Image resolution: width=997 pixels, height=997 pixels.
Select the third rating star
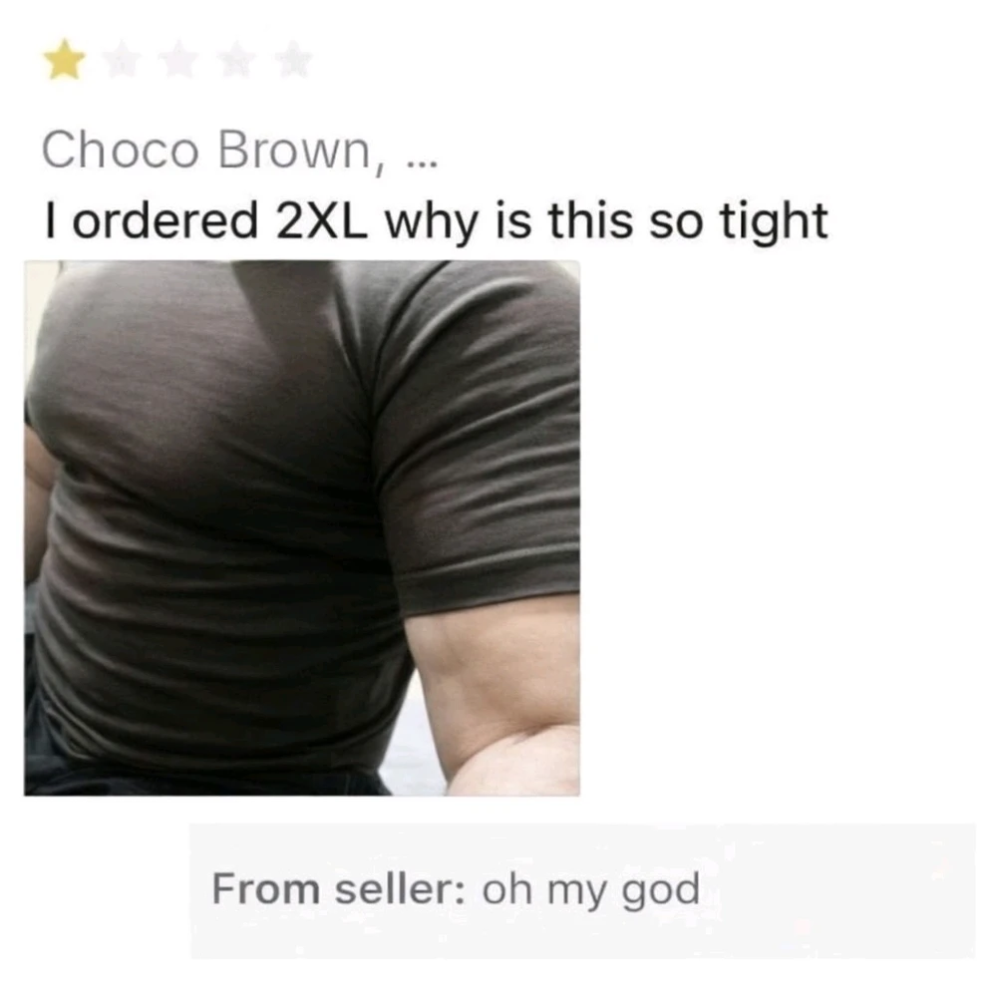[x=178, y=59]
